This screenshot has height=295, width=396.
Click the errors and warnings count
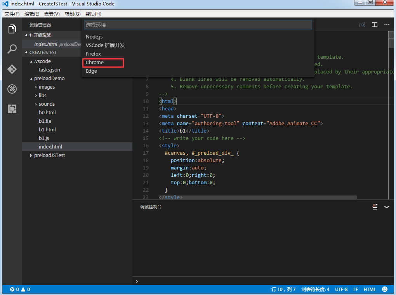click(x=20, y=290)
